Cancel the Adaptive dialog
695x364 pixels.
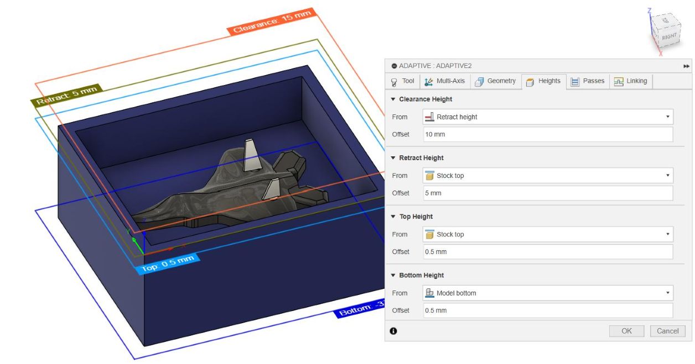(x=668, y=331)
